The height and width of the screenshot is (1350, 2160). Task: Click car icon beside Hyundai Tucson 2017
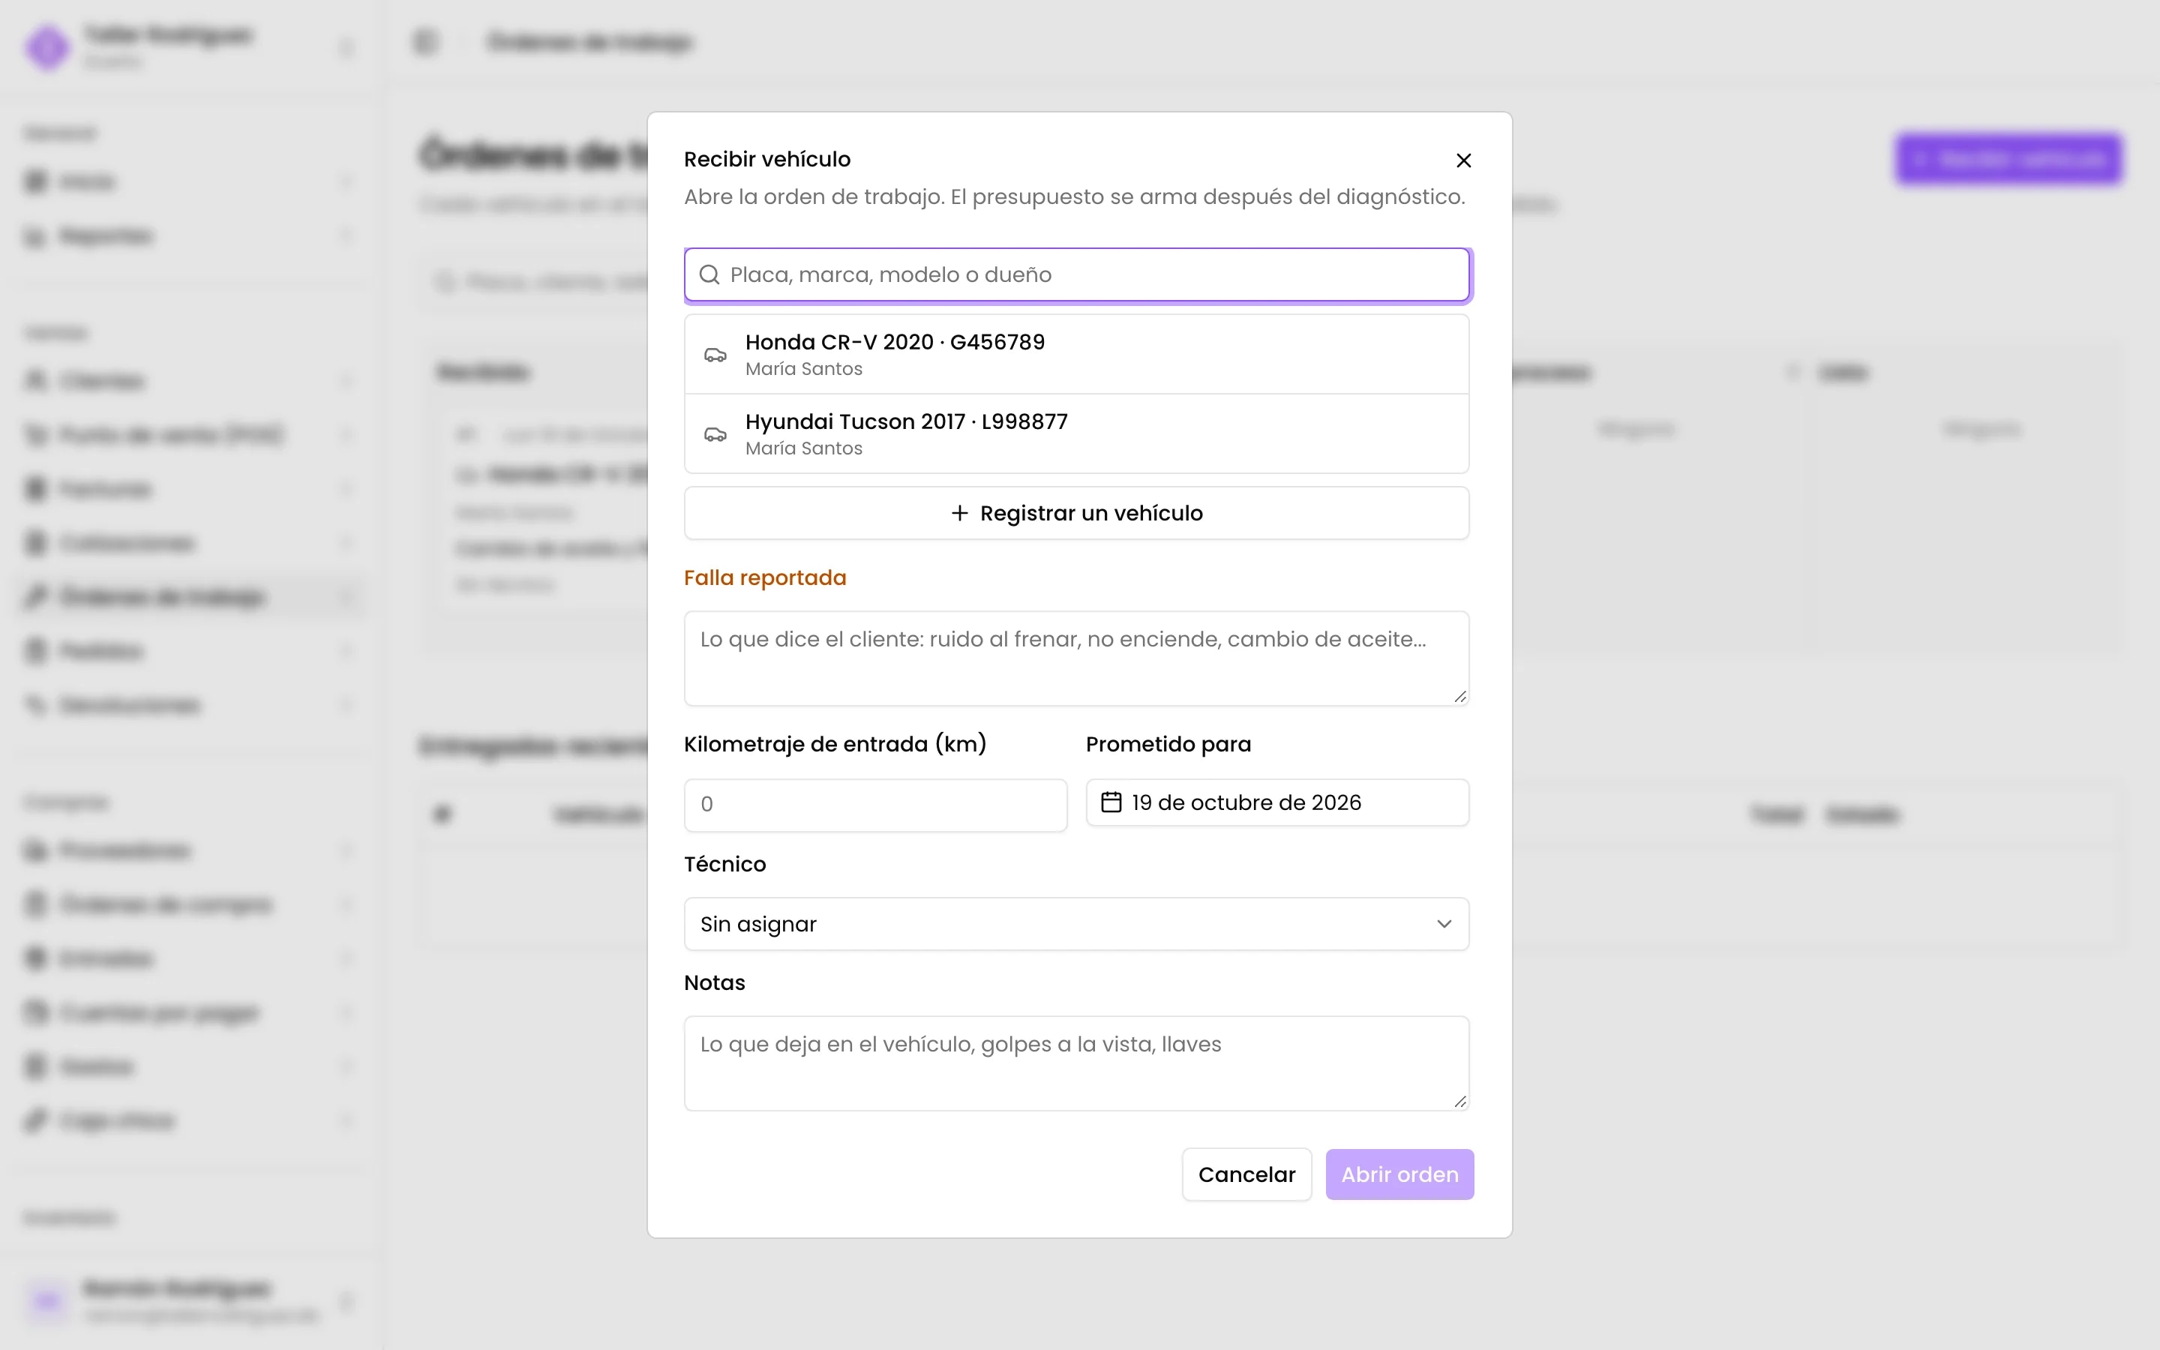[715, 435]
